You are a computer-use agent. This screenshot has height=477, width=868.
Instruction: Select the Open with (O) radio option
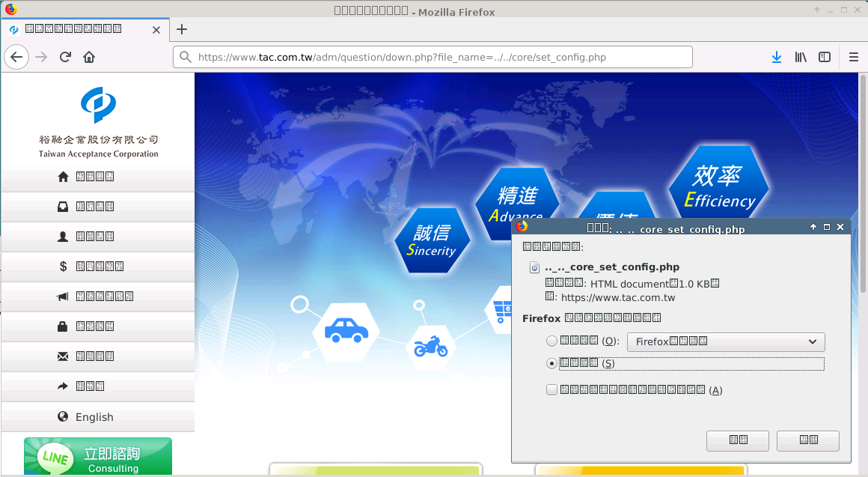coord(551,341)
